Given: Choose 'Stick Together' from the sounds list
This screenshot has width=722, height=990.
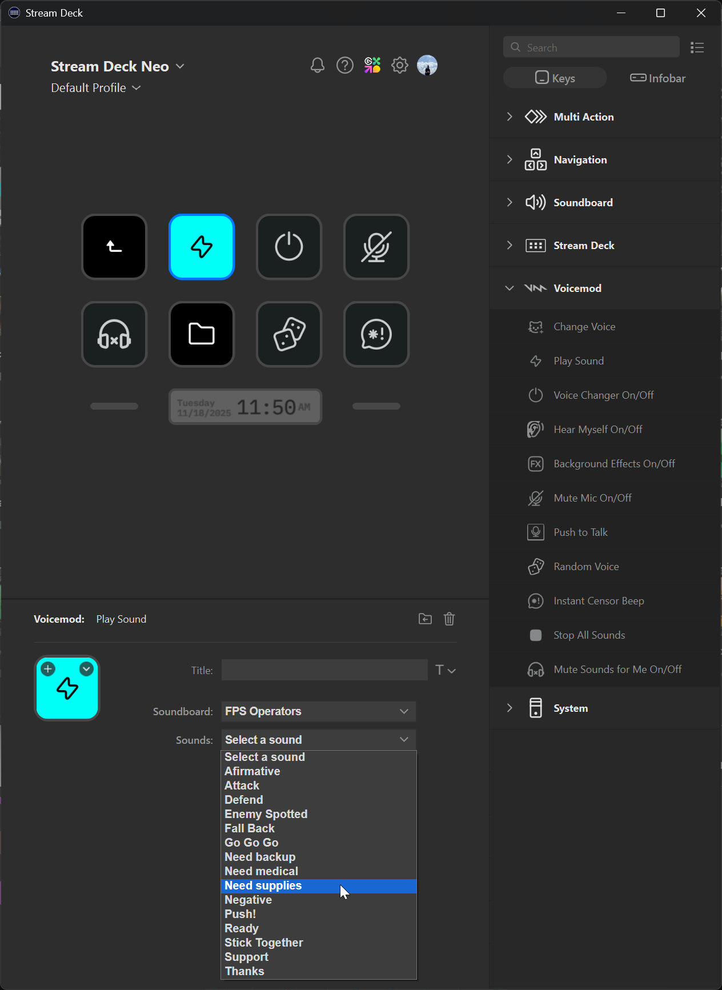Looking at the screenshot, I should 319,943.
